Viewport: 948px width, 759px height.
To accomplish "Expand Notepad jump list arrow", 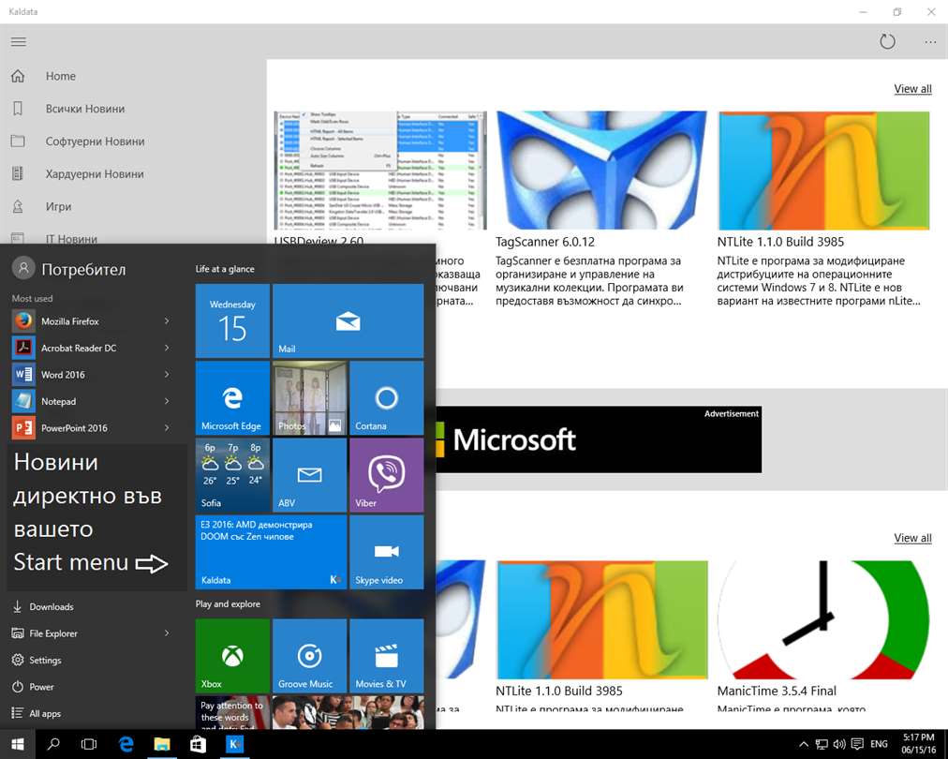I will point(167,401).
